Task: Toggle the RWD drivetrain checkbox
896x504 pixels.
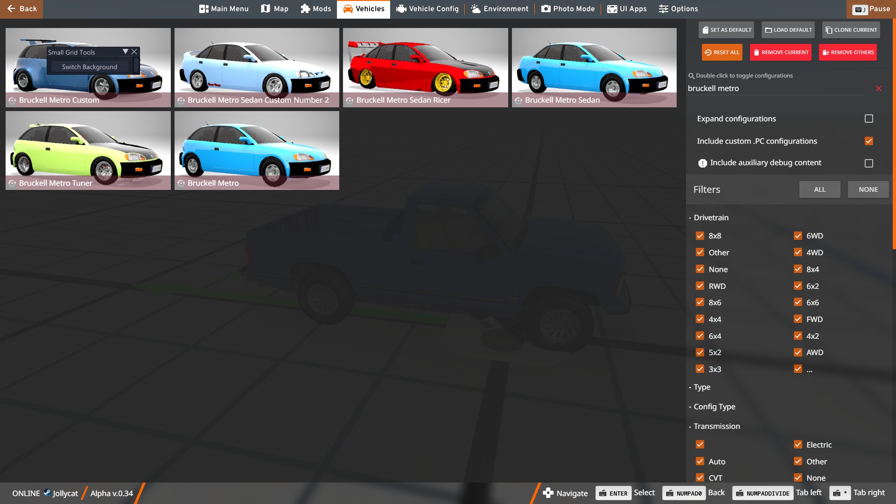Action: coord(700,286)
